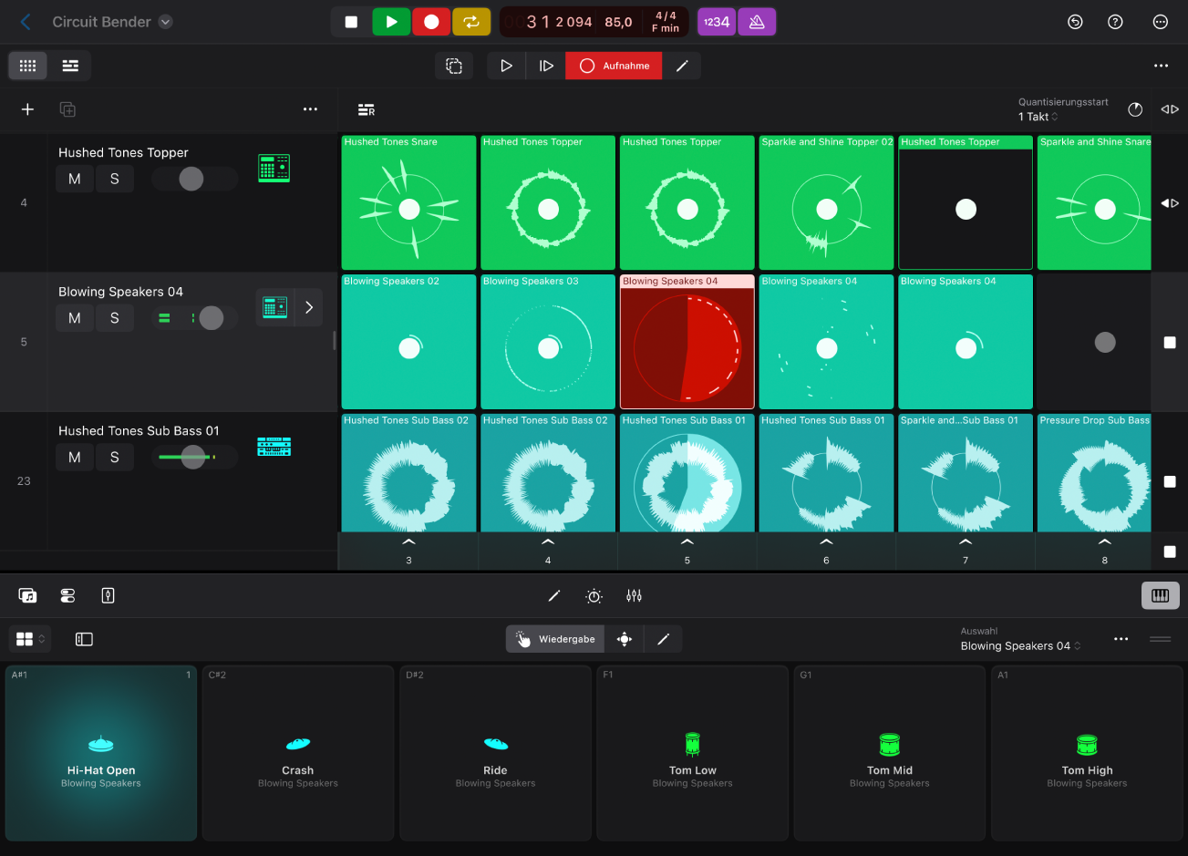Activate the 1234 count-in icon

(717, 21)
